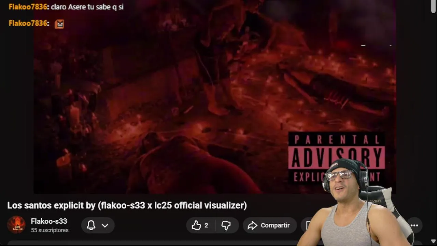The height and width of the screenshot is (246, 437).
Task: Click the chat message 'claro Asere tu sabe q si'
Action: pos(87,7)
